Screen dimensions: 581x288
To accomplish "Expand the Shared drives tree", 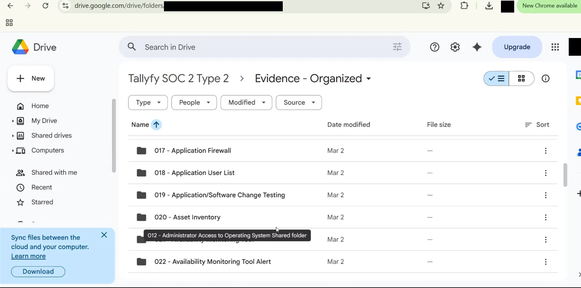I will [13, 136].
